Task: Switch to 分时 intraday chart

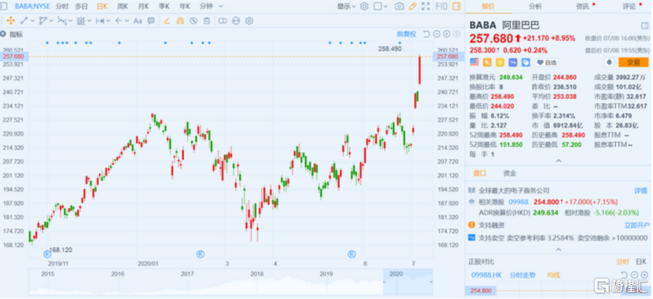Action: click(x=61, y=6)
